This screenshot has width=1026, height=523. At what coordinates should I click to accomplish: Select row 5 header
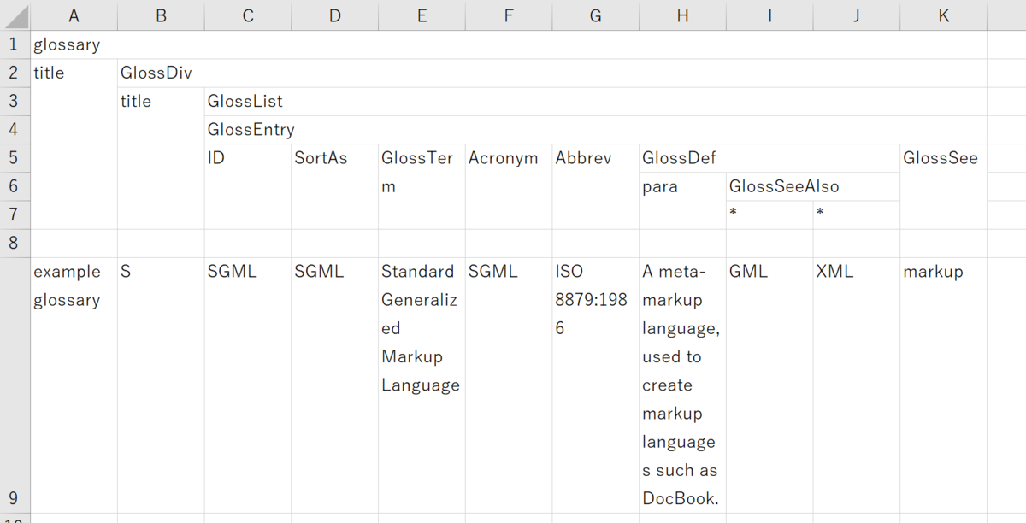point(15,158)
